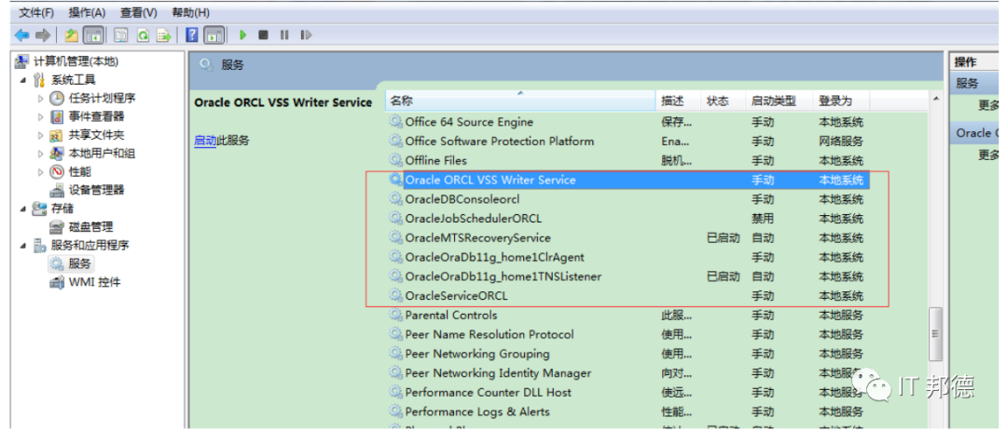Viewport: 1007px width, 431px height.
Task: Click the 任务计划程序 clock icon
Action: pos(57,98)
